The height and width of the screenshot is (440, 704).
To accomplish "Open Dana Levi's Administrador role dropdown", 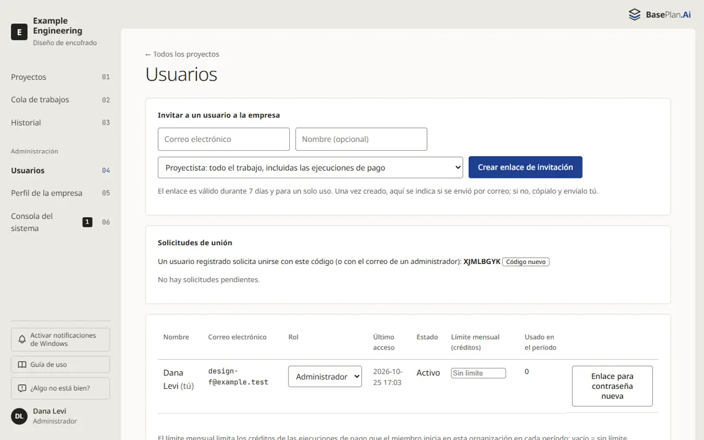I will (x=325, y=377).
